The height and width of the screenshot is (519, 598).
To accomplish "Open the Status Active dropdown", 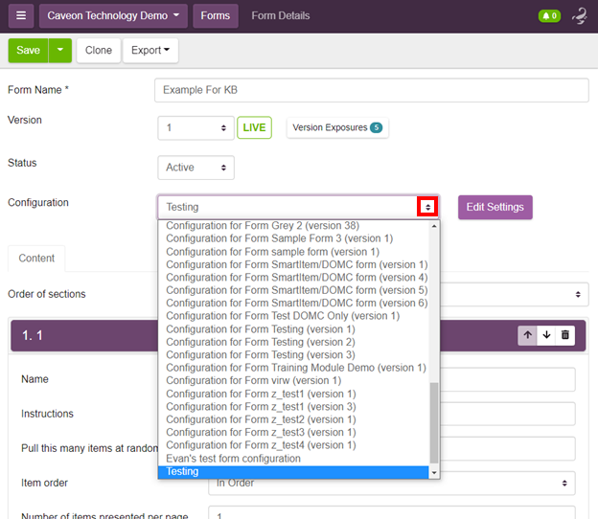I will tap(196, 168).
